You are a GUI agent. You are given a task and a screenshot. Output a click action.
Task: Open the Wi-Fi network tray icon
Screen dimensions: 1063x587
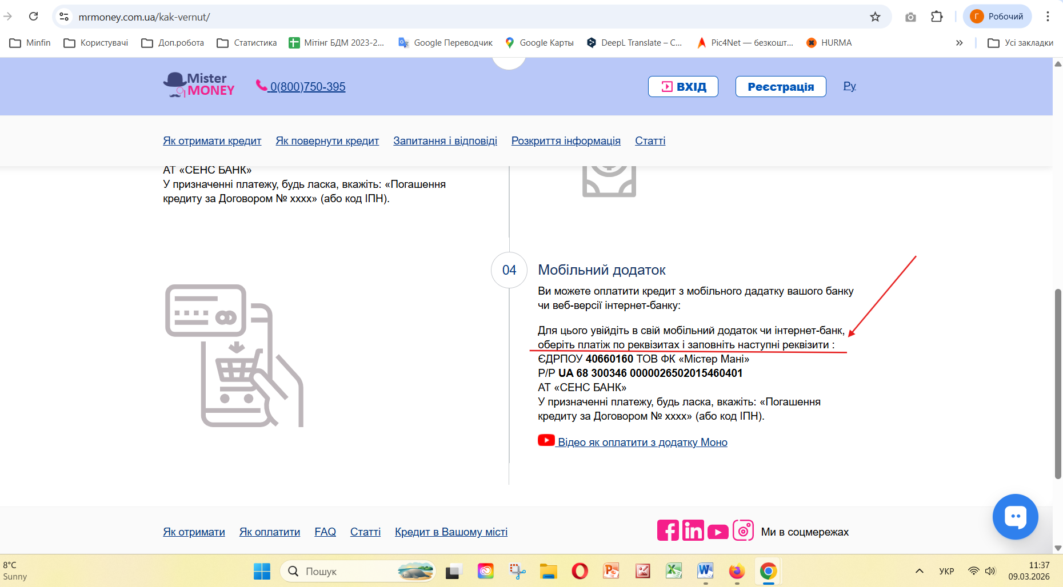point(973,571)
